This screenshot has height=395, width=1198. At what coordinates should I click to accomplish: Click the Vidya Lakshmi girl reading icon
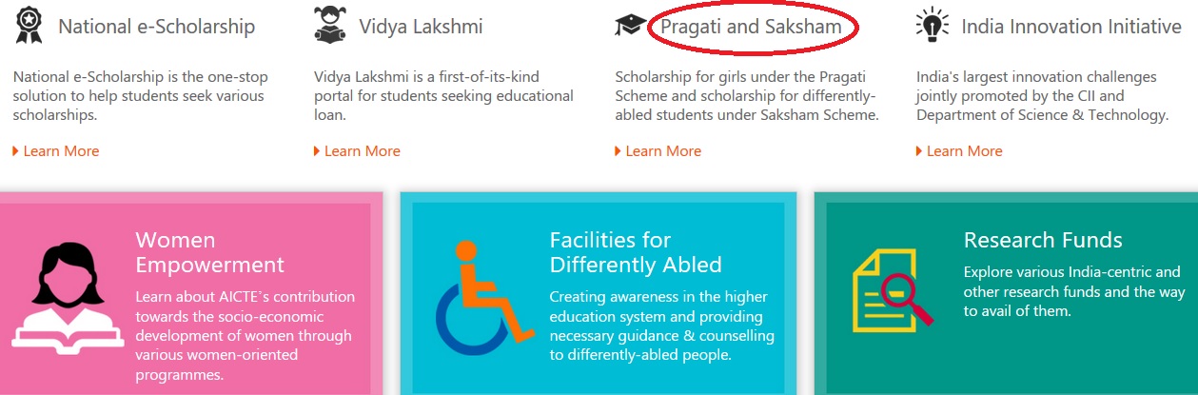click(330, 26)
